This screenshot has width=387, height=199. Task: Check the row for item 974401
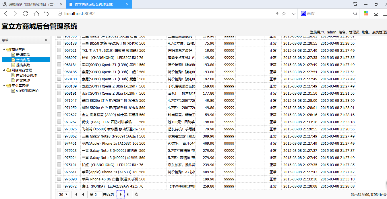59,143
